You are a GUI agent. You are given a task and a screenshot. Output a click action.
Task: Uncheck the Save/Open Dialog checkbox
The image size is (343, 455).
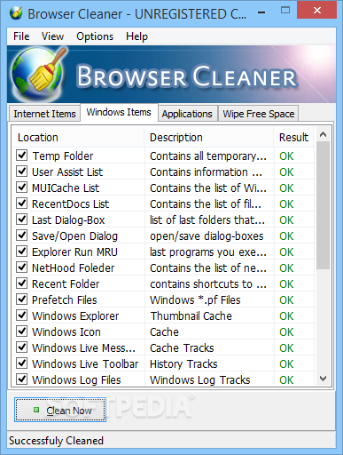22,235
